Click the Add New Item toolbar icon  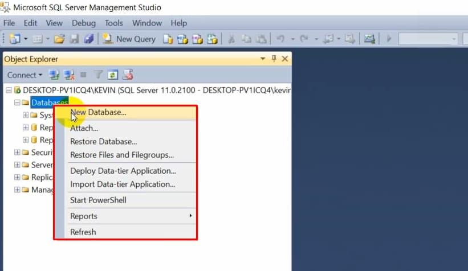[38, 39]
